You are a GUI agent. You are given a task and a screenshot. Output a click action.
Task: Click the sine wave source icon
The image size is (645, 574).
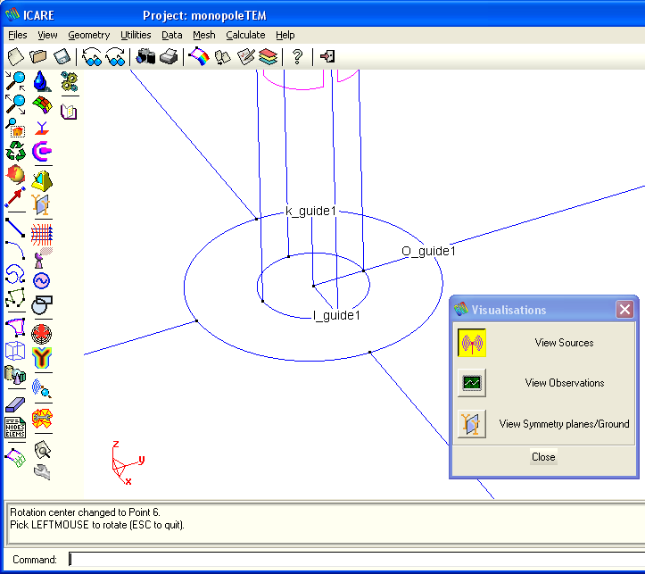[x=42, y=281]
